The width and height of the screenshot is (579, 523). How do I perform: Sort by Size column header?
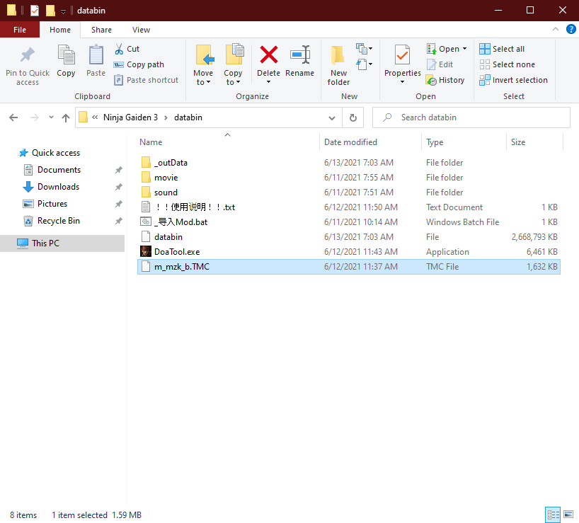coord(517,142)
